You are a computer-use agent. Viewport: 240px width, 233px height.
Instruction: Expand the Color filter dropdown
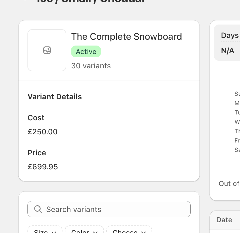click(84, 231)
